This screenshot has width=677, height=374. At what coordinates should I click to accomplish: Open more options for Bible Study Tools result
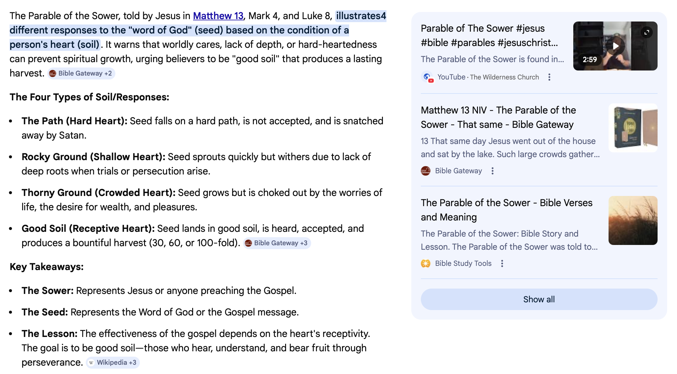502,263
